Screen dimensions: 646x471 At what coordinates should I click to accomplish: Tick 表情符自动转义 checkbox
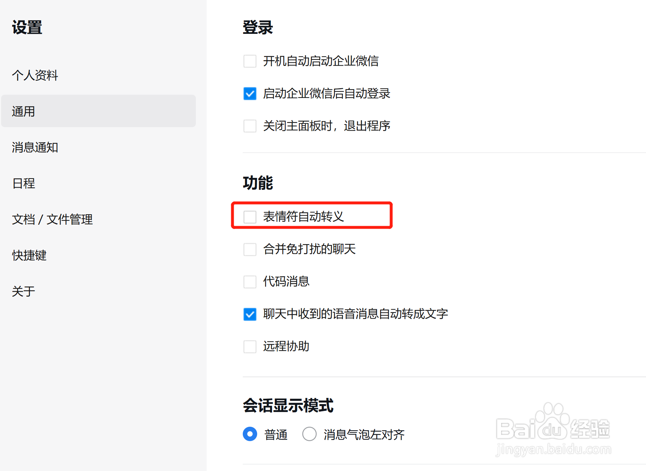coord(250,217)
